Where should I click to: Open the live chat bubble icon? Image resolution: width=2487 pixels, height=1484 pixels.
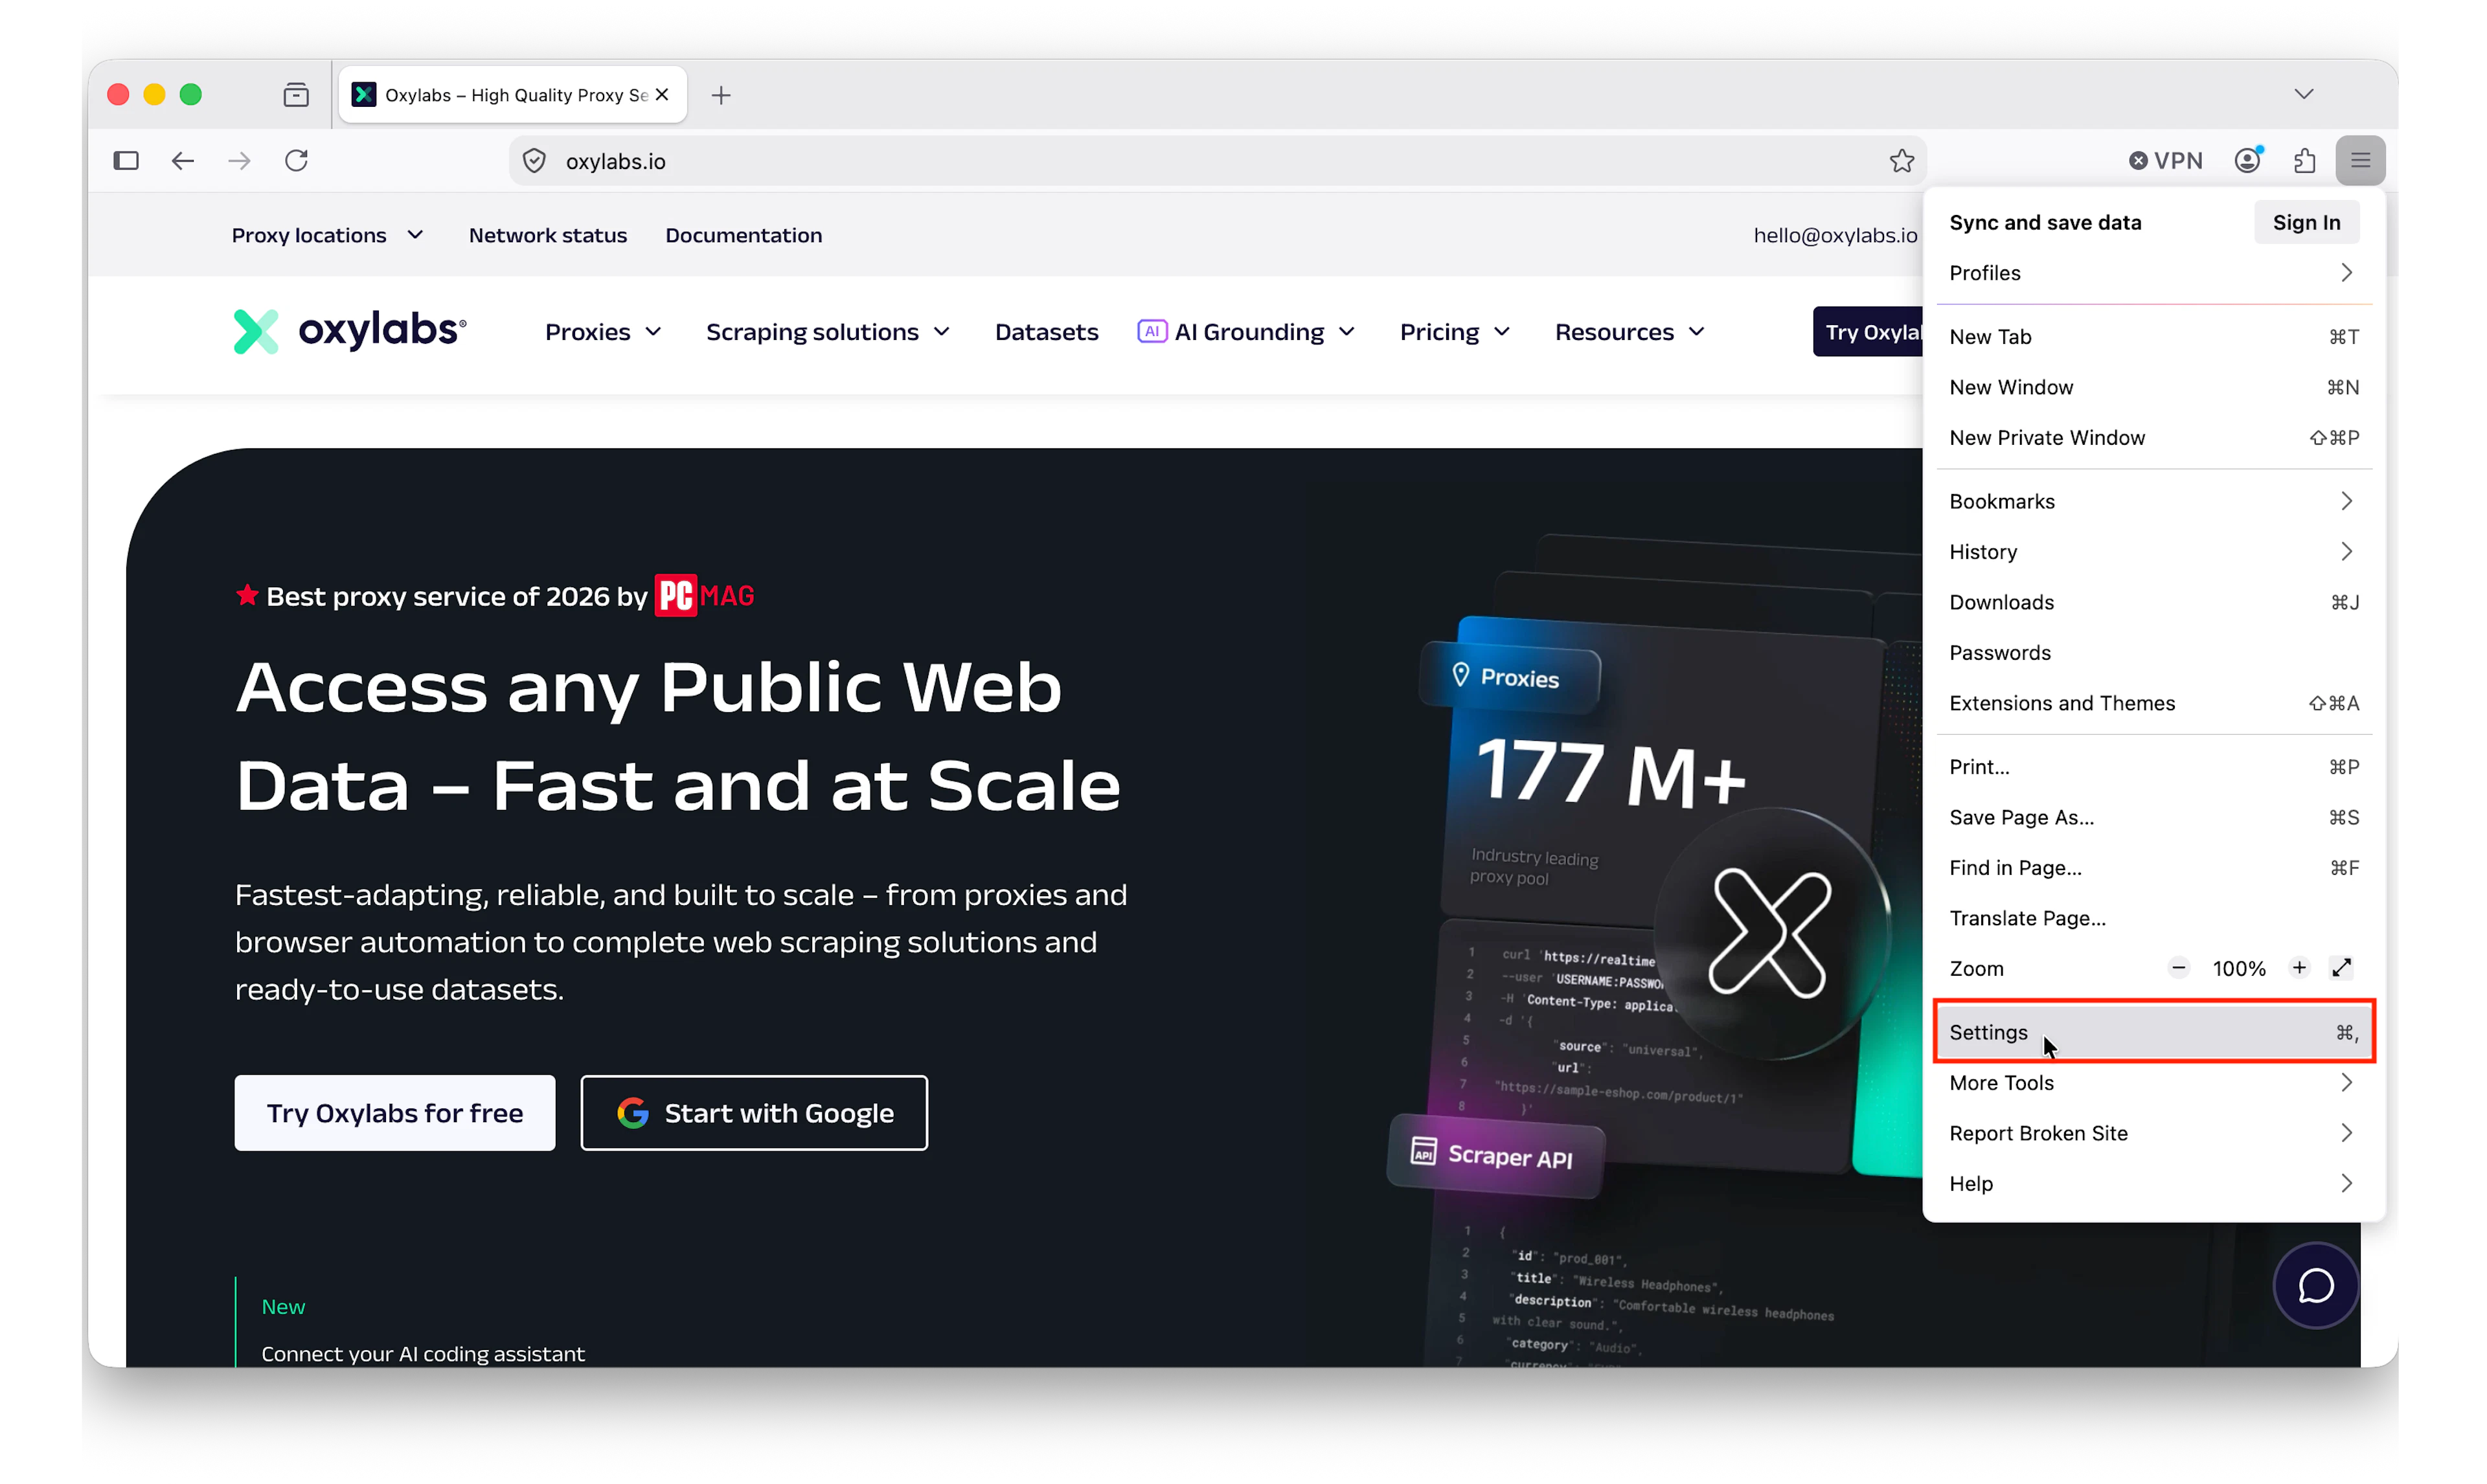pyautogui.click(x=2315, y=1285)
